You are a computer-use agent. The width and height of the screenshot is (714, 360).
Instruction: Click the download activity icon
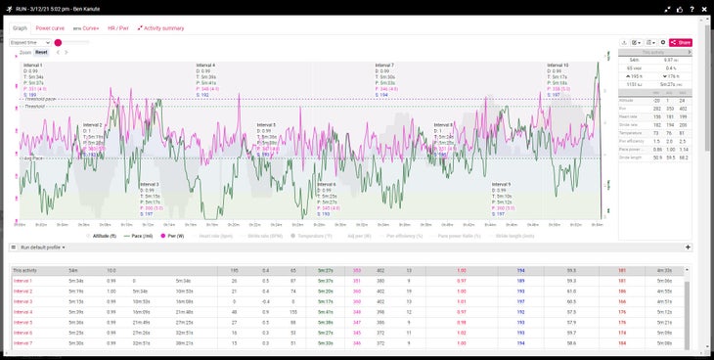click(x=624, y=42)
